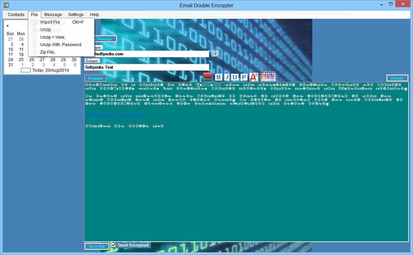Viewport: 413px width, 255px height.
Task: Open the rainbow background color picker
Action: point(208,77)
